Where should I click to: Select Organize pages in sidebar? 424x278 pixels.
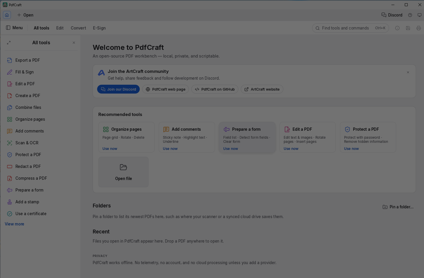click(41, 119)
